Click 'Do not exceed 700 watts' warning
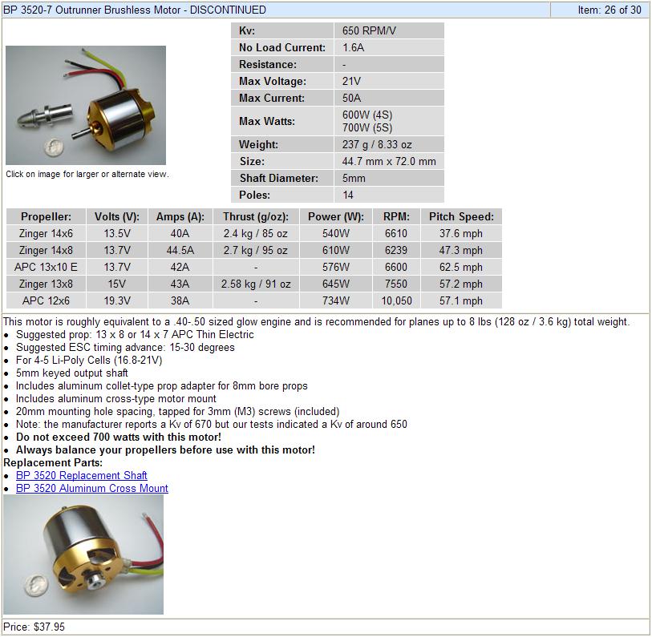 click(x=119, y=437)
